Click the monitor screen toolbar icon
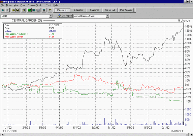The width and height of the screenshot is (193, 136). [34, 10]
